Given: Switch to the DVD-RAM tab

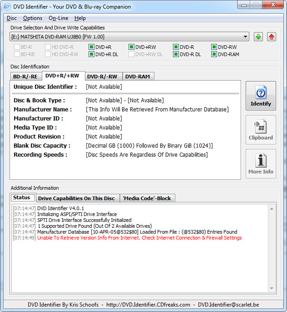Looking at the screenshot, I should [138, 77].
